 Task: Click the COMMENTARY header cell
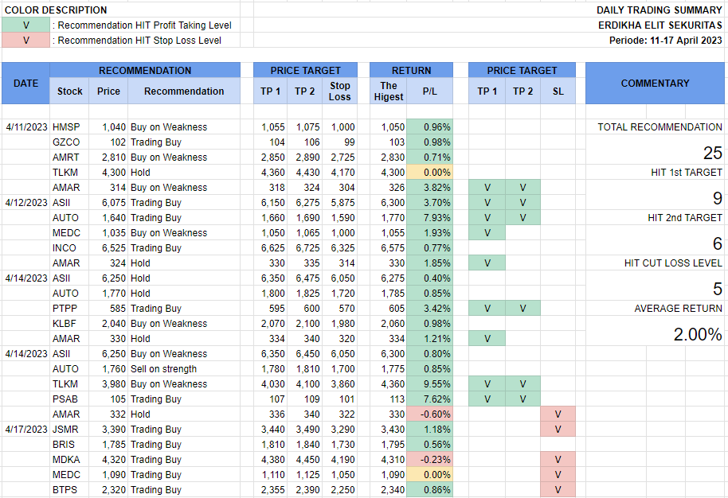pyautogui.click(x=655, y=84)
